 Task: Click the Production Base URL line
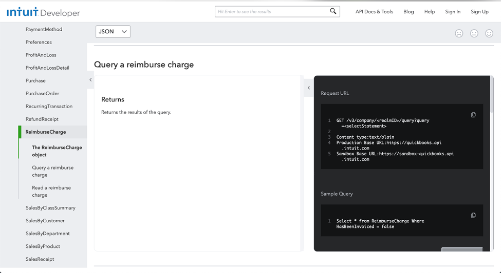(388, 145)
